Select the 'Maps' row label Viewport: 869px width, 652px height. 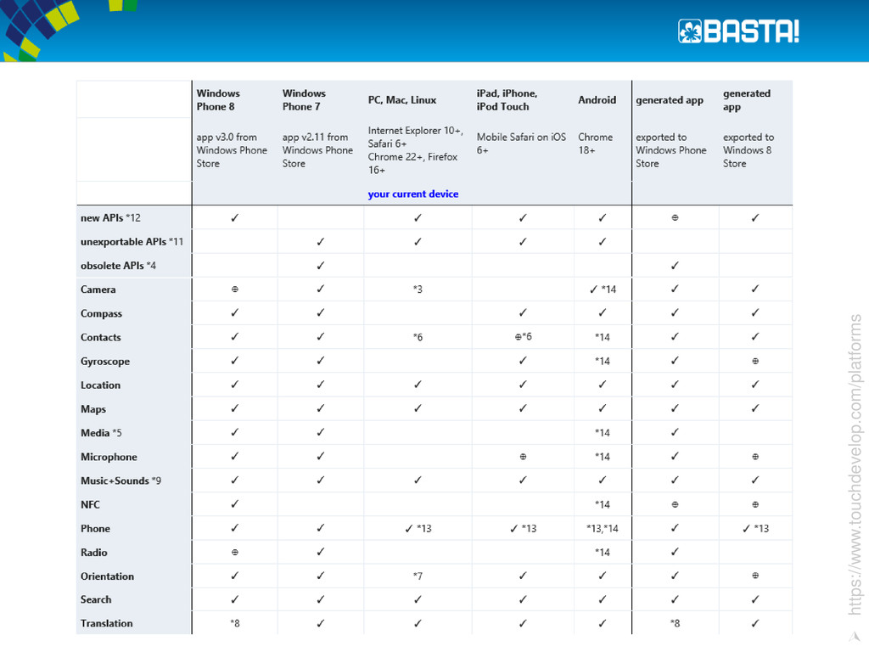(x=93, y=409)
